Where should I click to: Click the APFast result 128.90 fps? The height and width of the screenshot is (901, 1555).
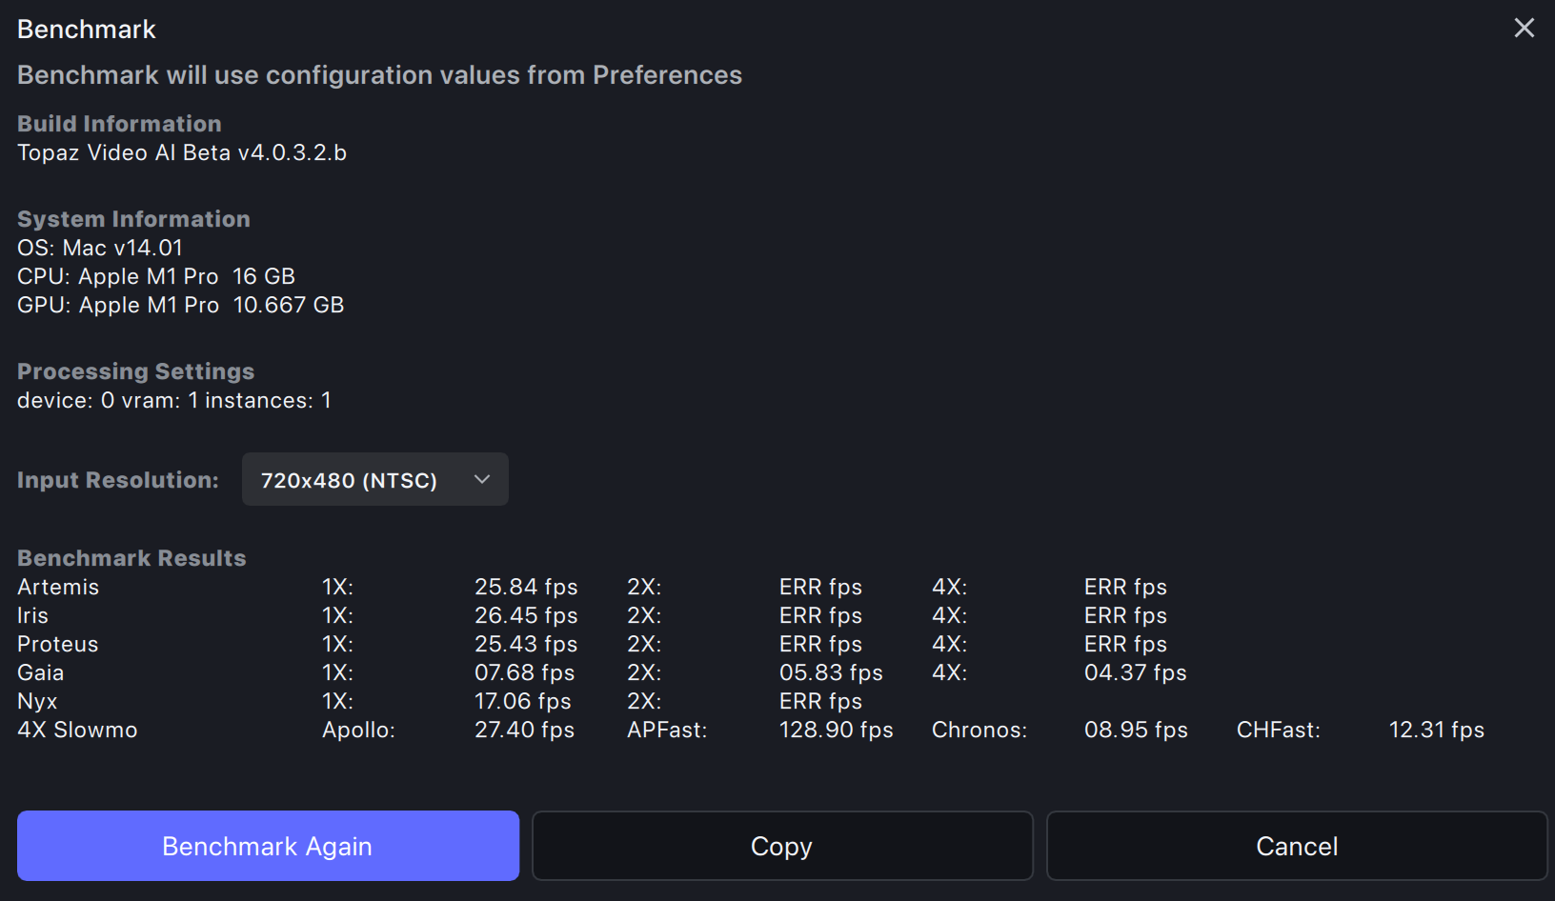click(836, 731)
